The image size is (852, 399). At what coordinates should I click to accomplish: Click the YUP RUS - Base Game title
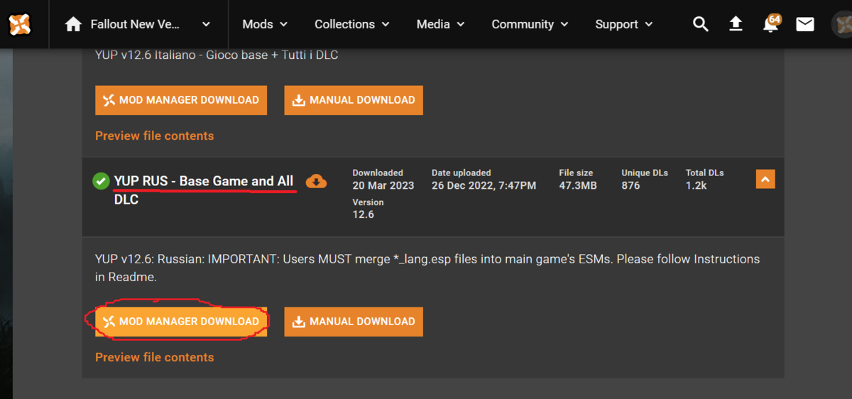pyautogui.click(x=204, y=190)
